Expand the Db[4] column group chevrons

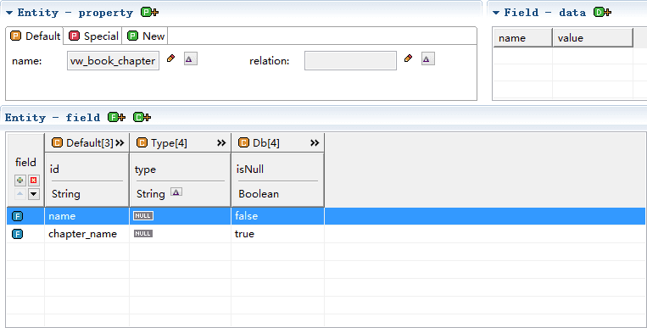pyautogui.click(x=315, y=142)
